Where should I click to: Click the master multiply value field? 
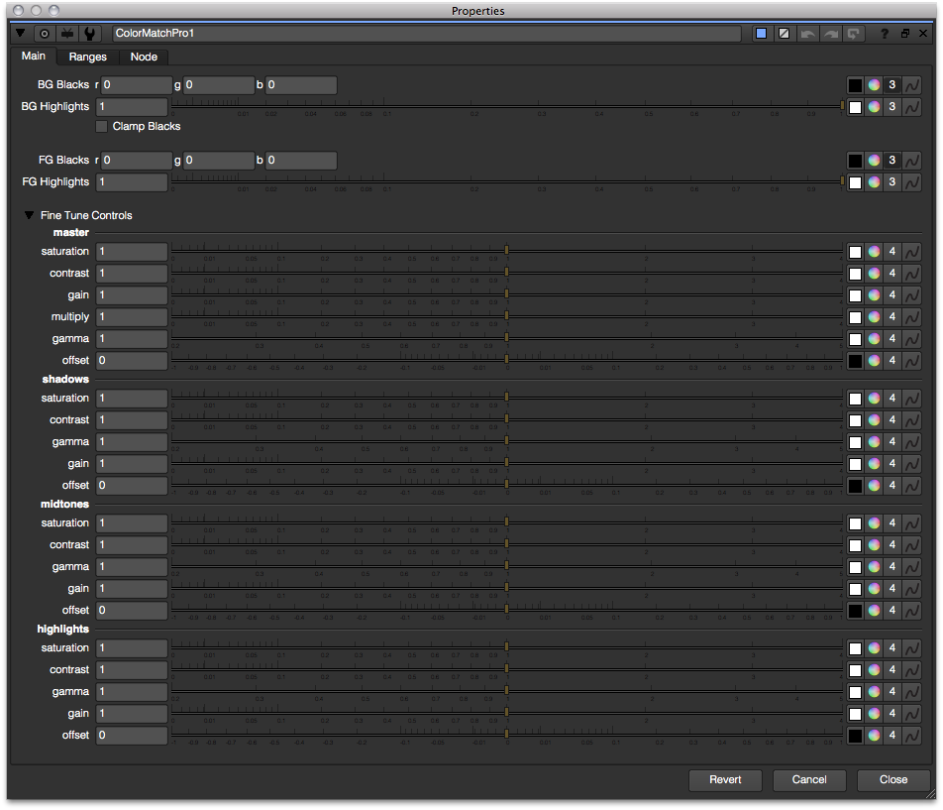(x=132, y=317)
